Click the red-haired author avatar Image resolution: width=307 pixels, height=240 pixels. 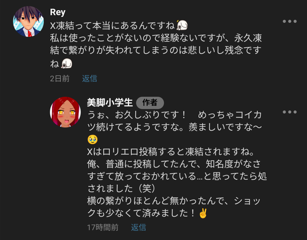(65, 112)
